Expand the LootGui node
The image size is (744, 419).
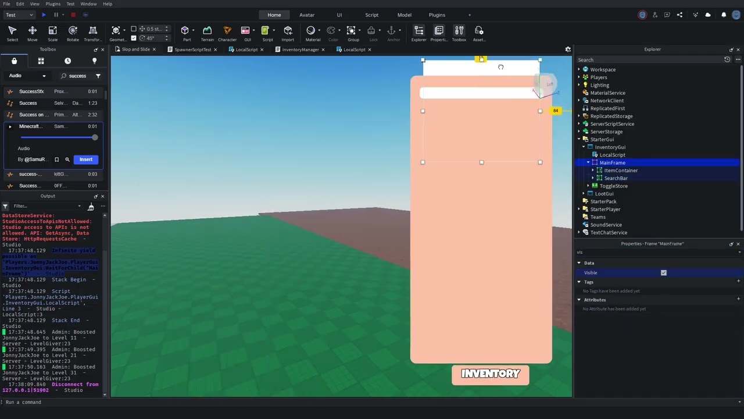(x=584, y=194)
